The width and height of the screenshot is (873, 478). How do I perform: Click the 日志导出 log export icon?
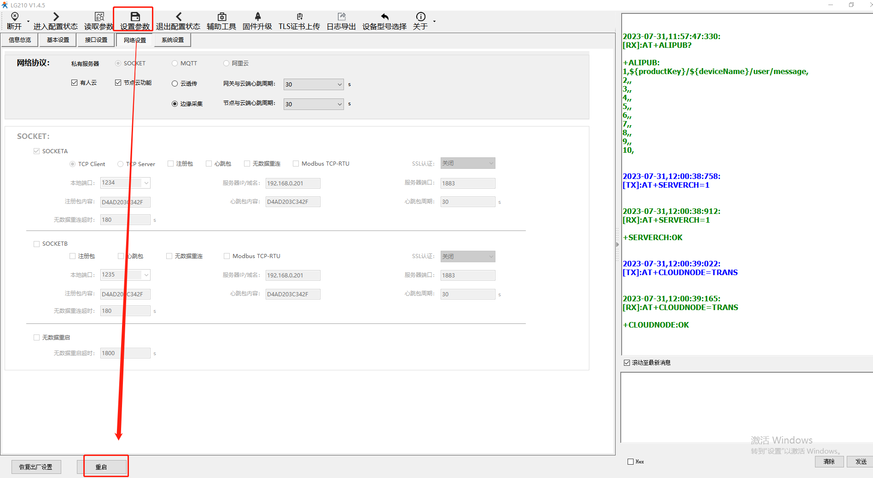(x=341, y=17)
